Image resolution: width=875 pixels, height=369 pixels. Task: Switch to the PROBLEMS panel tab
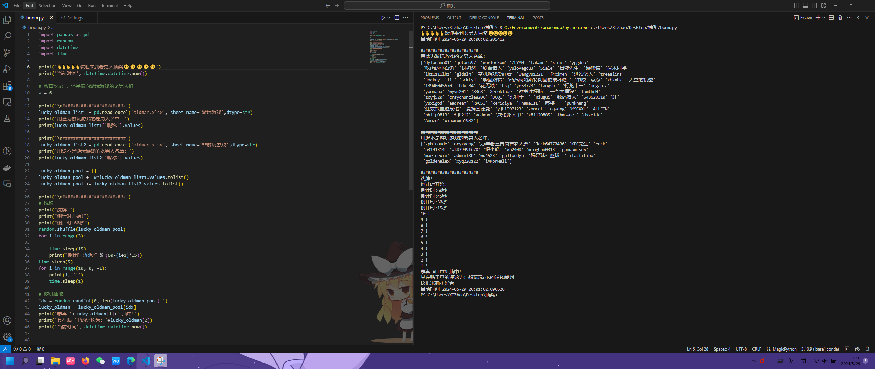coord(429,18)
